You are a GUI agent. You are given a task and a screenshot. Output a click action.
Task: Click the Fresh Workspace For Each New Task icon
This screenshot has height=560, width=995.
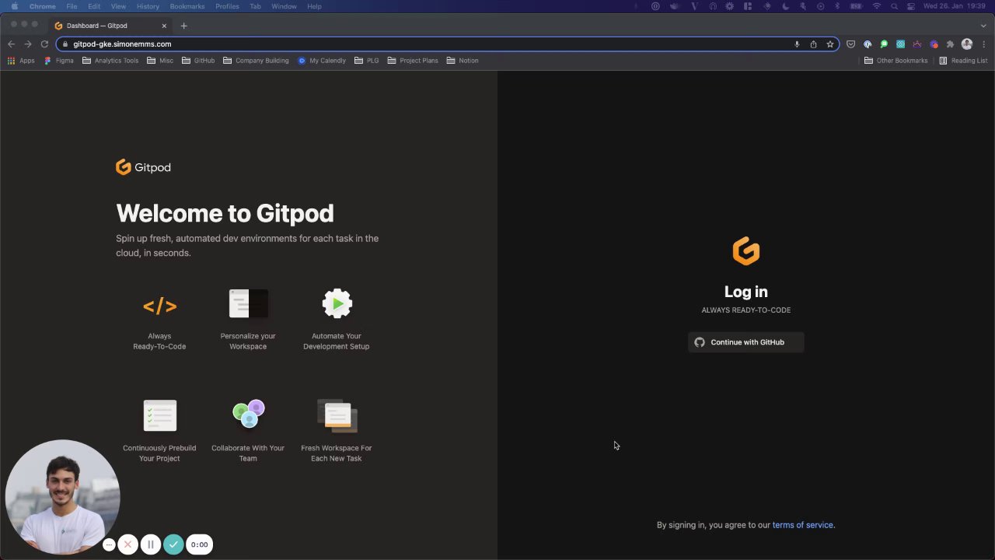coord(337,415)
